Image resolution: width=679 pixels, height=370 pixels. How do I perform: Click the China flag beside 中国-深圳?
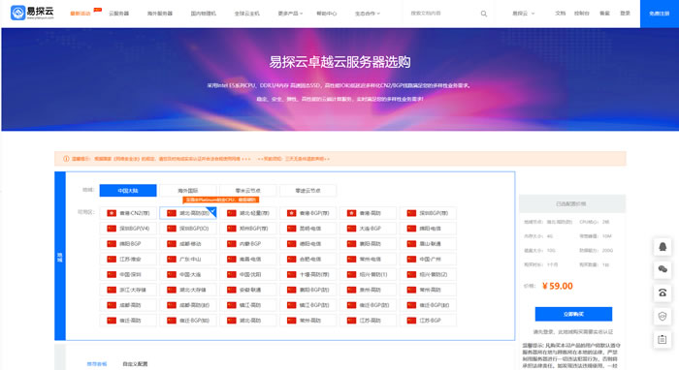[112, 274]
